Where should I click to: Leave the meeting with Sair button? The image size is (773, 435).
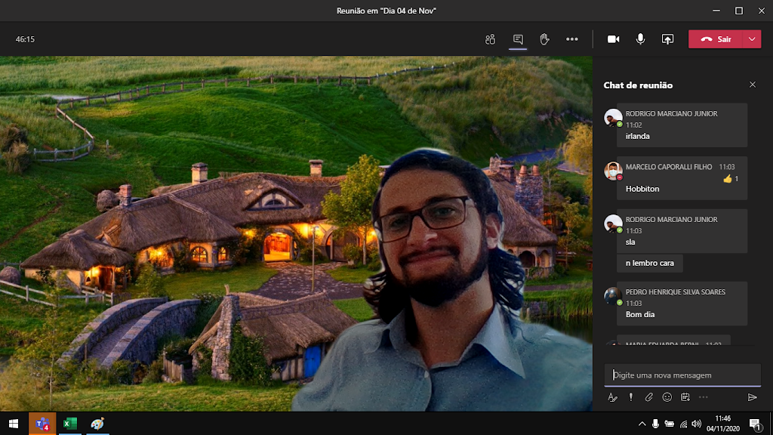coord(716,39)
